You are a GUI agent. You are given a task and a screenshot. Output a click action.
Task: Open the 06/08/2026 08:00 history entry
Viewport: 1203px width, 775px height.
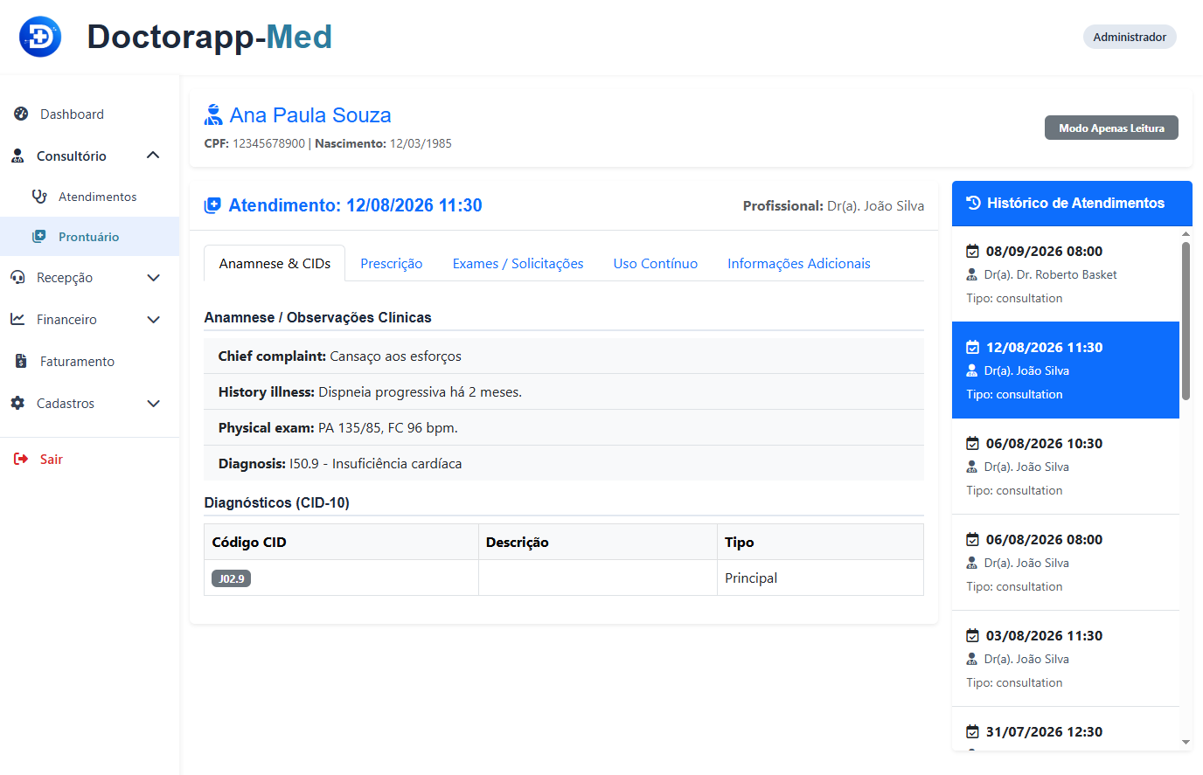[1066, 563]
